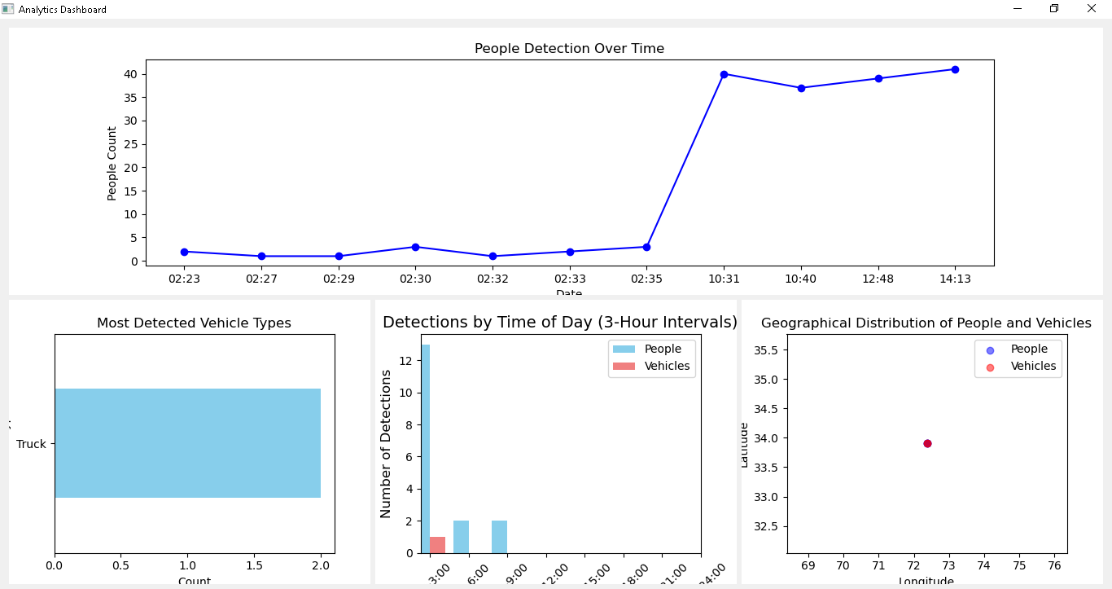This screenshot has height=589, width=1112.
Task: Close the Analytics Dashboard window
Action: 1092,9
